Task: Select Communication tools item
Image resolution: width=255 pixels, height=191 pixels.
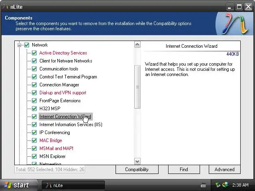Action: pyautogui.click(x=59, y=69)
